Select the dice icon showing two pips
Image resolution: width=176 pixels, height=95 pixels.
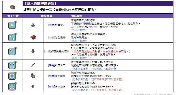click(12, 37)
